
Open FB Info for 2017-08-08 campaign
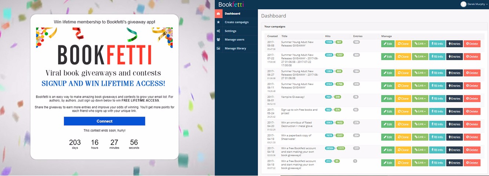click(437, 44)
